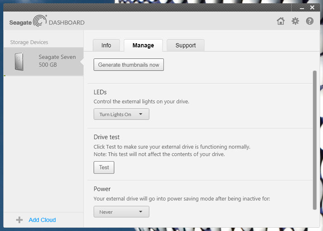Click the Seagate Dashboard logo
This screenshot has width=323, height=231.
point(47,21)
